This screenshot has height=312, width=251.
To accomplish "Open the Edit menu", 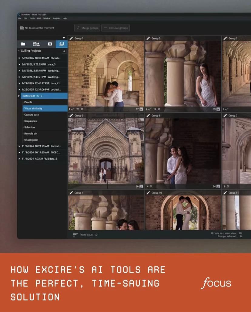I will click(x=25, y=18).
